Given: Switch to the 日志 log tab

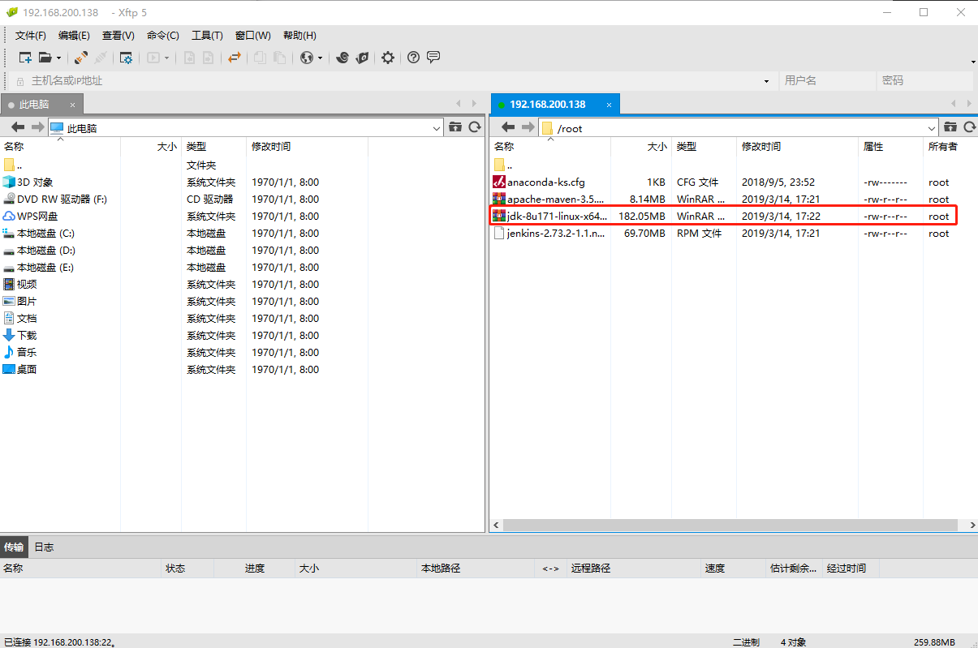Looking at the screenshot, I should [44, 547].
